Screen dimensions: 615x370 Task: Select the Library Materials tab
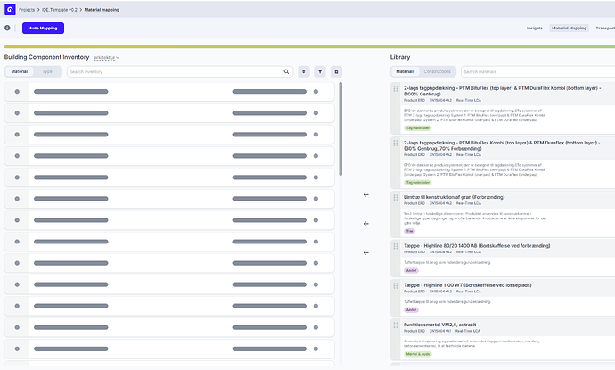pos(406,71)
